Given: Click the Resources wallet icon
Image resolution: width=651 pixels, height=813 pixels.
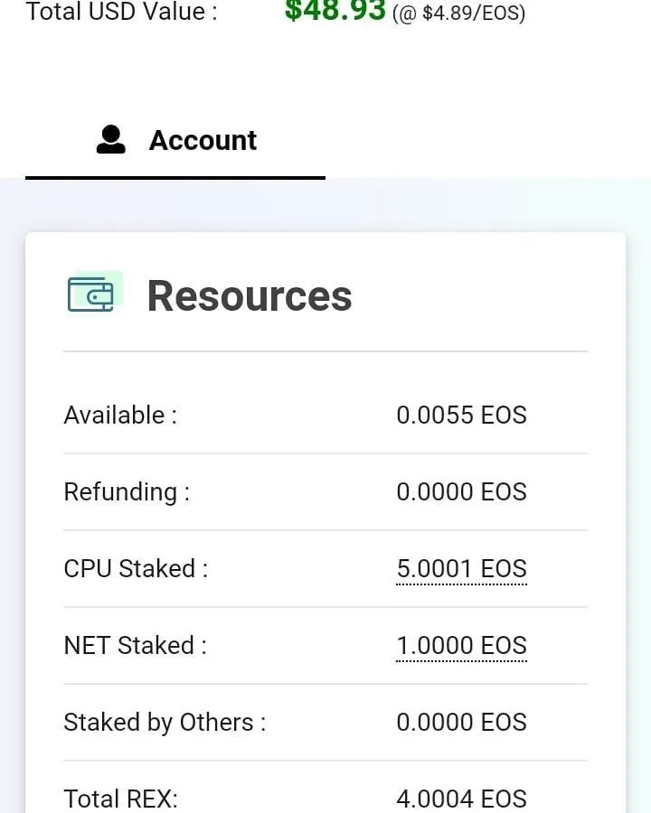Looking at the screenshot, I should [95, 292].
